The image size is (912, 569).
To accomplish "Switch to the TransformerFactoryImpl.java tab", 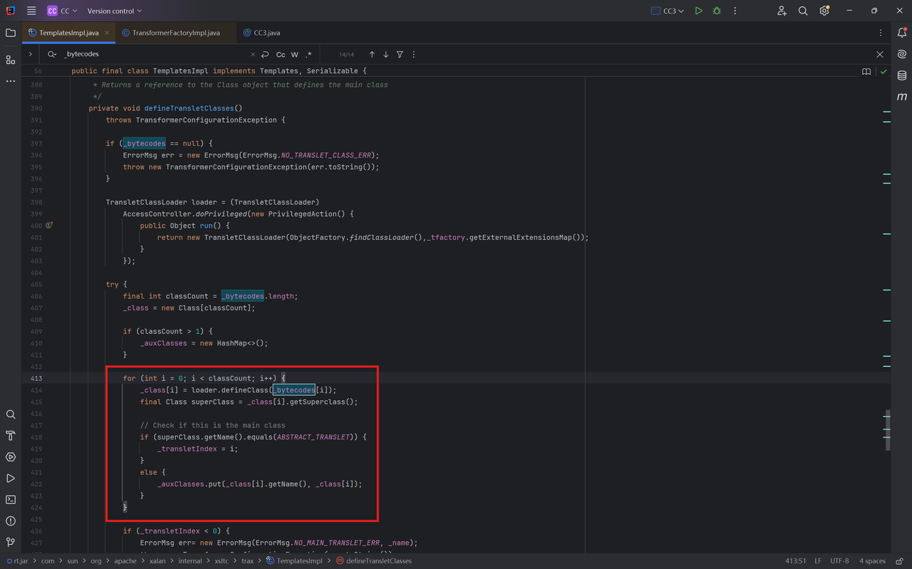I will (x=175, y=33).
